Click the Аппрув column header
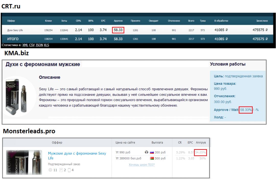Screen dimensions: 276x182 (x=201, y=143)
